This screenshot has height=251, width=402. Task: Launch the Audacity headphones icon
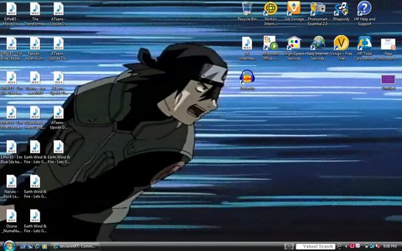247,80
